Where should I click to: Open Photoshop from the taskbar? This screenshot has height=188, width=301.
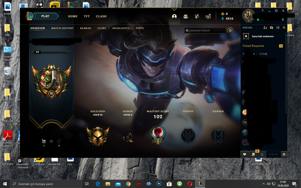pyautogui.click(x=159, y=184)
